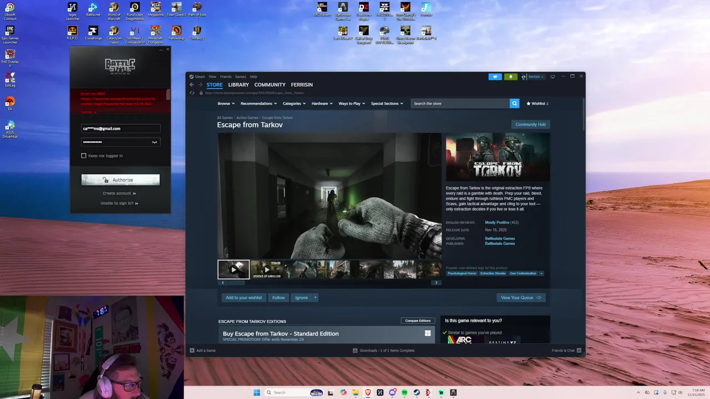Open the Fellowship desktop icon

point(176,33)
